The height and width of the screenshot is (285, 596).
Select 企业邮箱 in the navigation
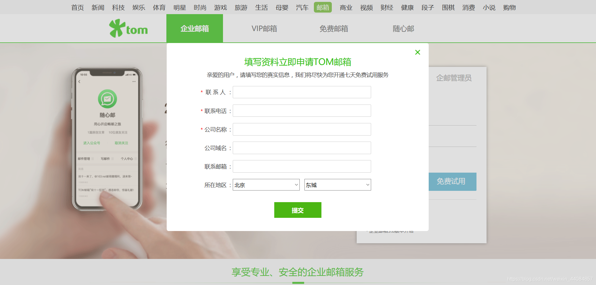194,28
